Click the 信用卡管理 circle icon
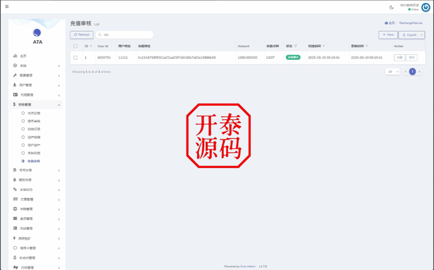 pyautogui.click(x=15, y=248)
